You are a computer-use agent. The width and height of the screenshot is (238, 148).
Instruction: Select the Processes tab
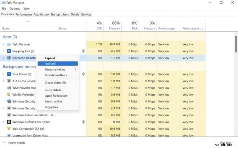(x=7, y=14)
